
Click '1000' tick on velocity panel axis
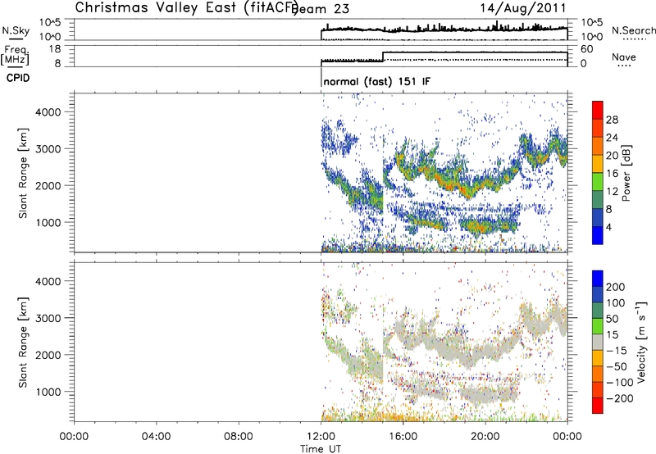[x=48, y=392]
